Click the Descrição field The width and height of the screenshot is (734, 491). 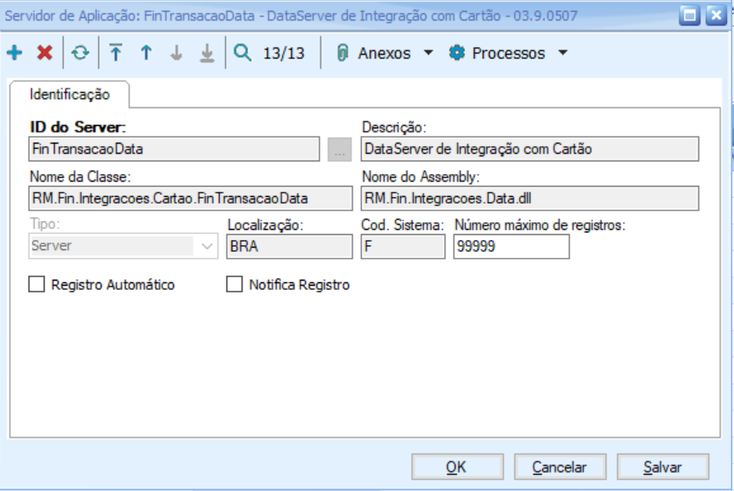coord(530,150)
